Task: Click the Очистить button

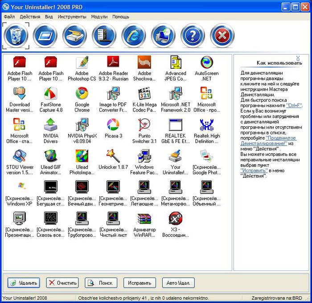Action: (x=62, y=283)
